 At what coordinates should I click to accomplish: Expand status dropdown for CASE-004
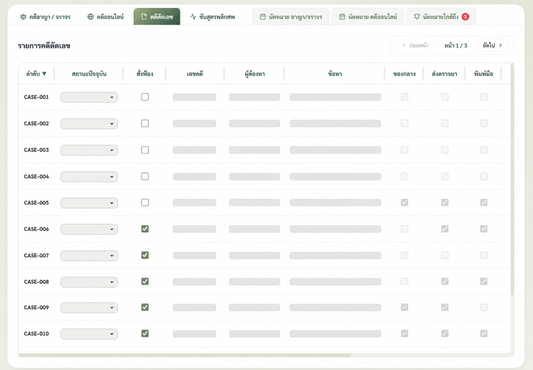[x=89, y=177]
